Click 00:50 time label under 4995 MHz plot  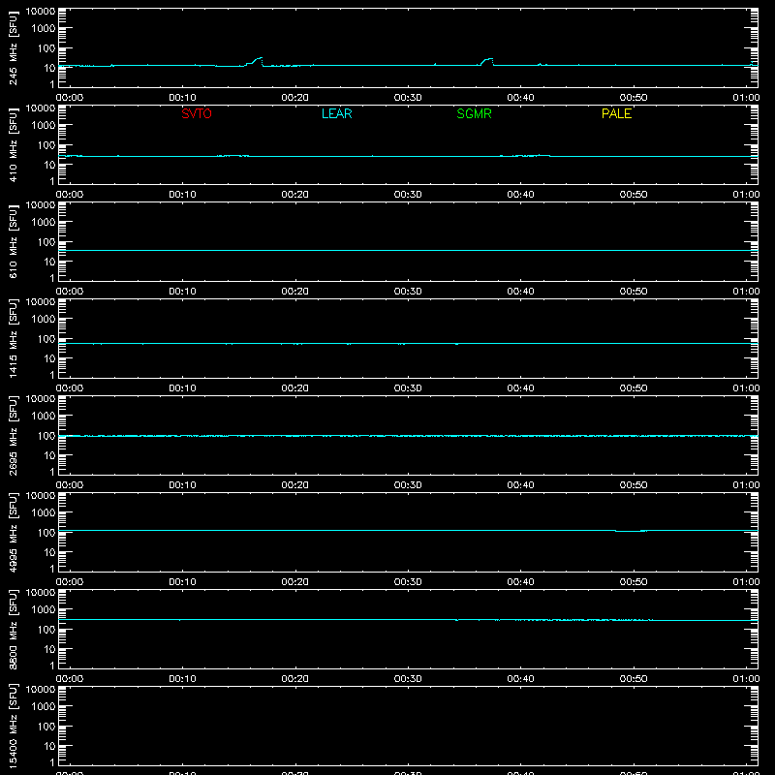tap(634, 582)
